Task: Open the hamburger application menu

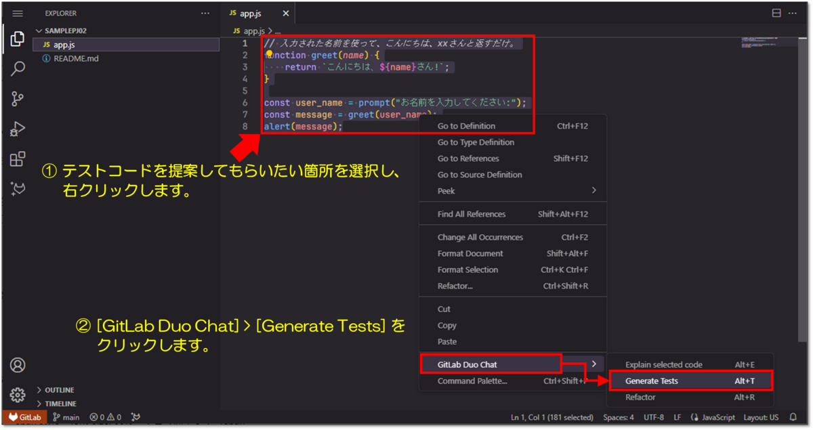Action: pos(18,14)
